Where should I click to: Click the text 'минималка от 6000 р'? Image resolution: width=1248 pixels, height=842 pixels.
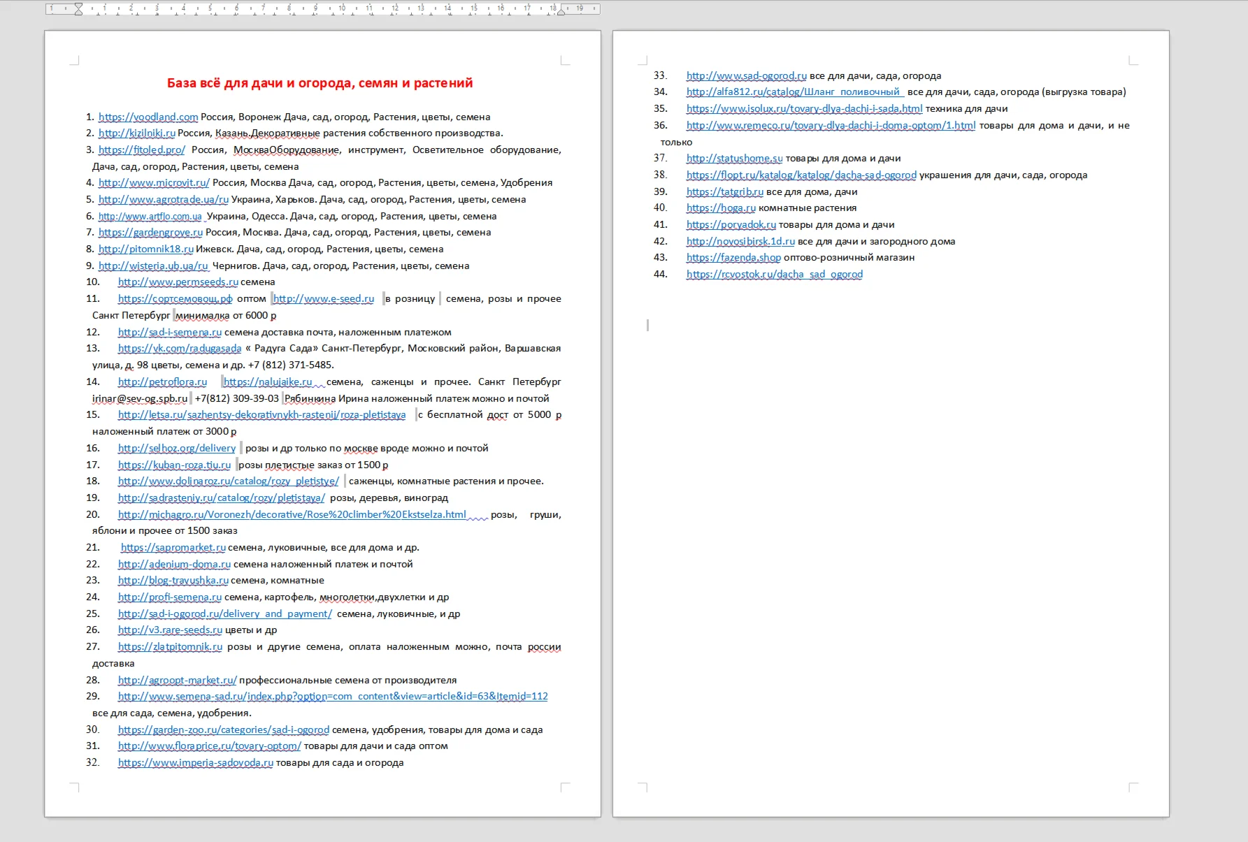pyautogui.click(x=226, y=315)
